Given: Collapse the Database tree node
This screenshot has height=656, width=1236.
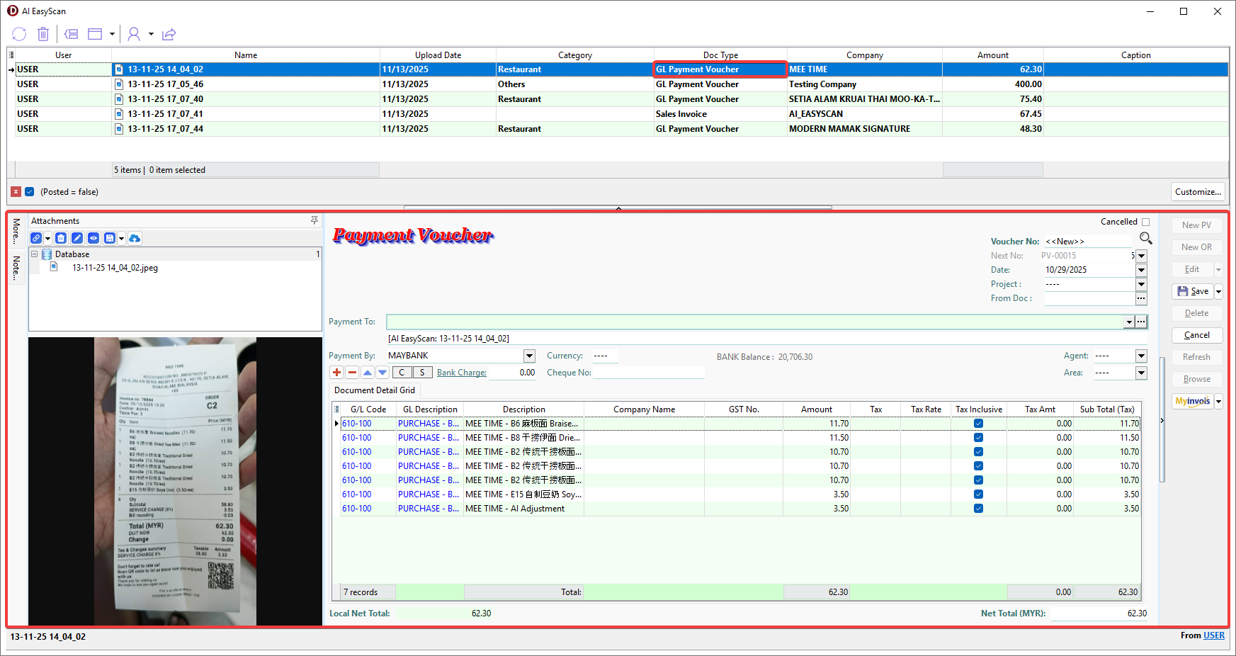Looking at the screenshot, I should 34,254.
